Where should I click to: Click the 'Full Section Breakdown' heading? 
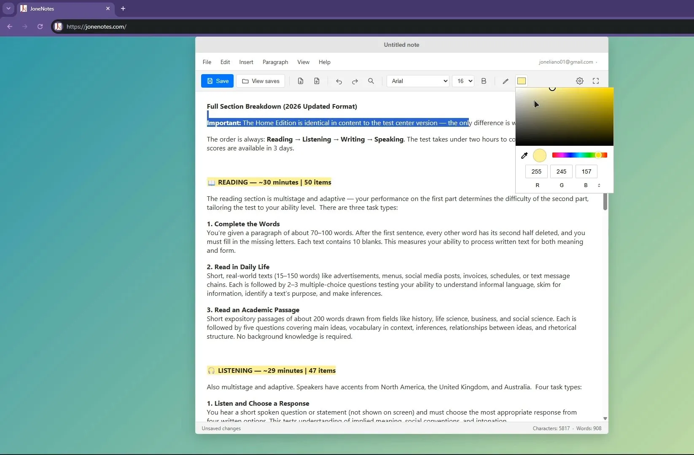tap(282, 106)
